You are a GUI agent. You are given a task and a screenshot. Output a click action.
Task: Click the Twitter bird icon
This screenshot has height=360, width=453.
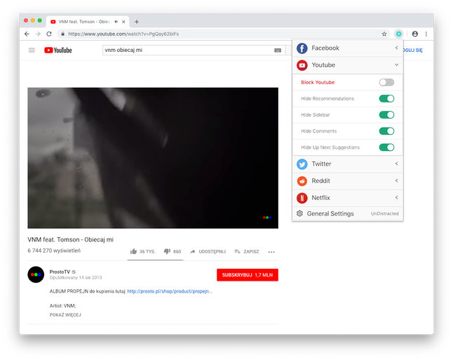(302, 164)
